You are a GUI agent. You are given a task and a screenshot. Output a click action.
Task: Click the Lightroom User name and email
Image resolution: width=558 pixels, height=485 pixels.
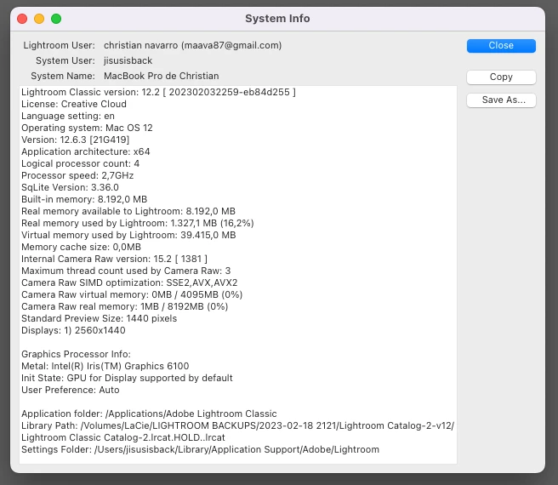click(192, 46)
